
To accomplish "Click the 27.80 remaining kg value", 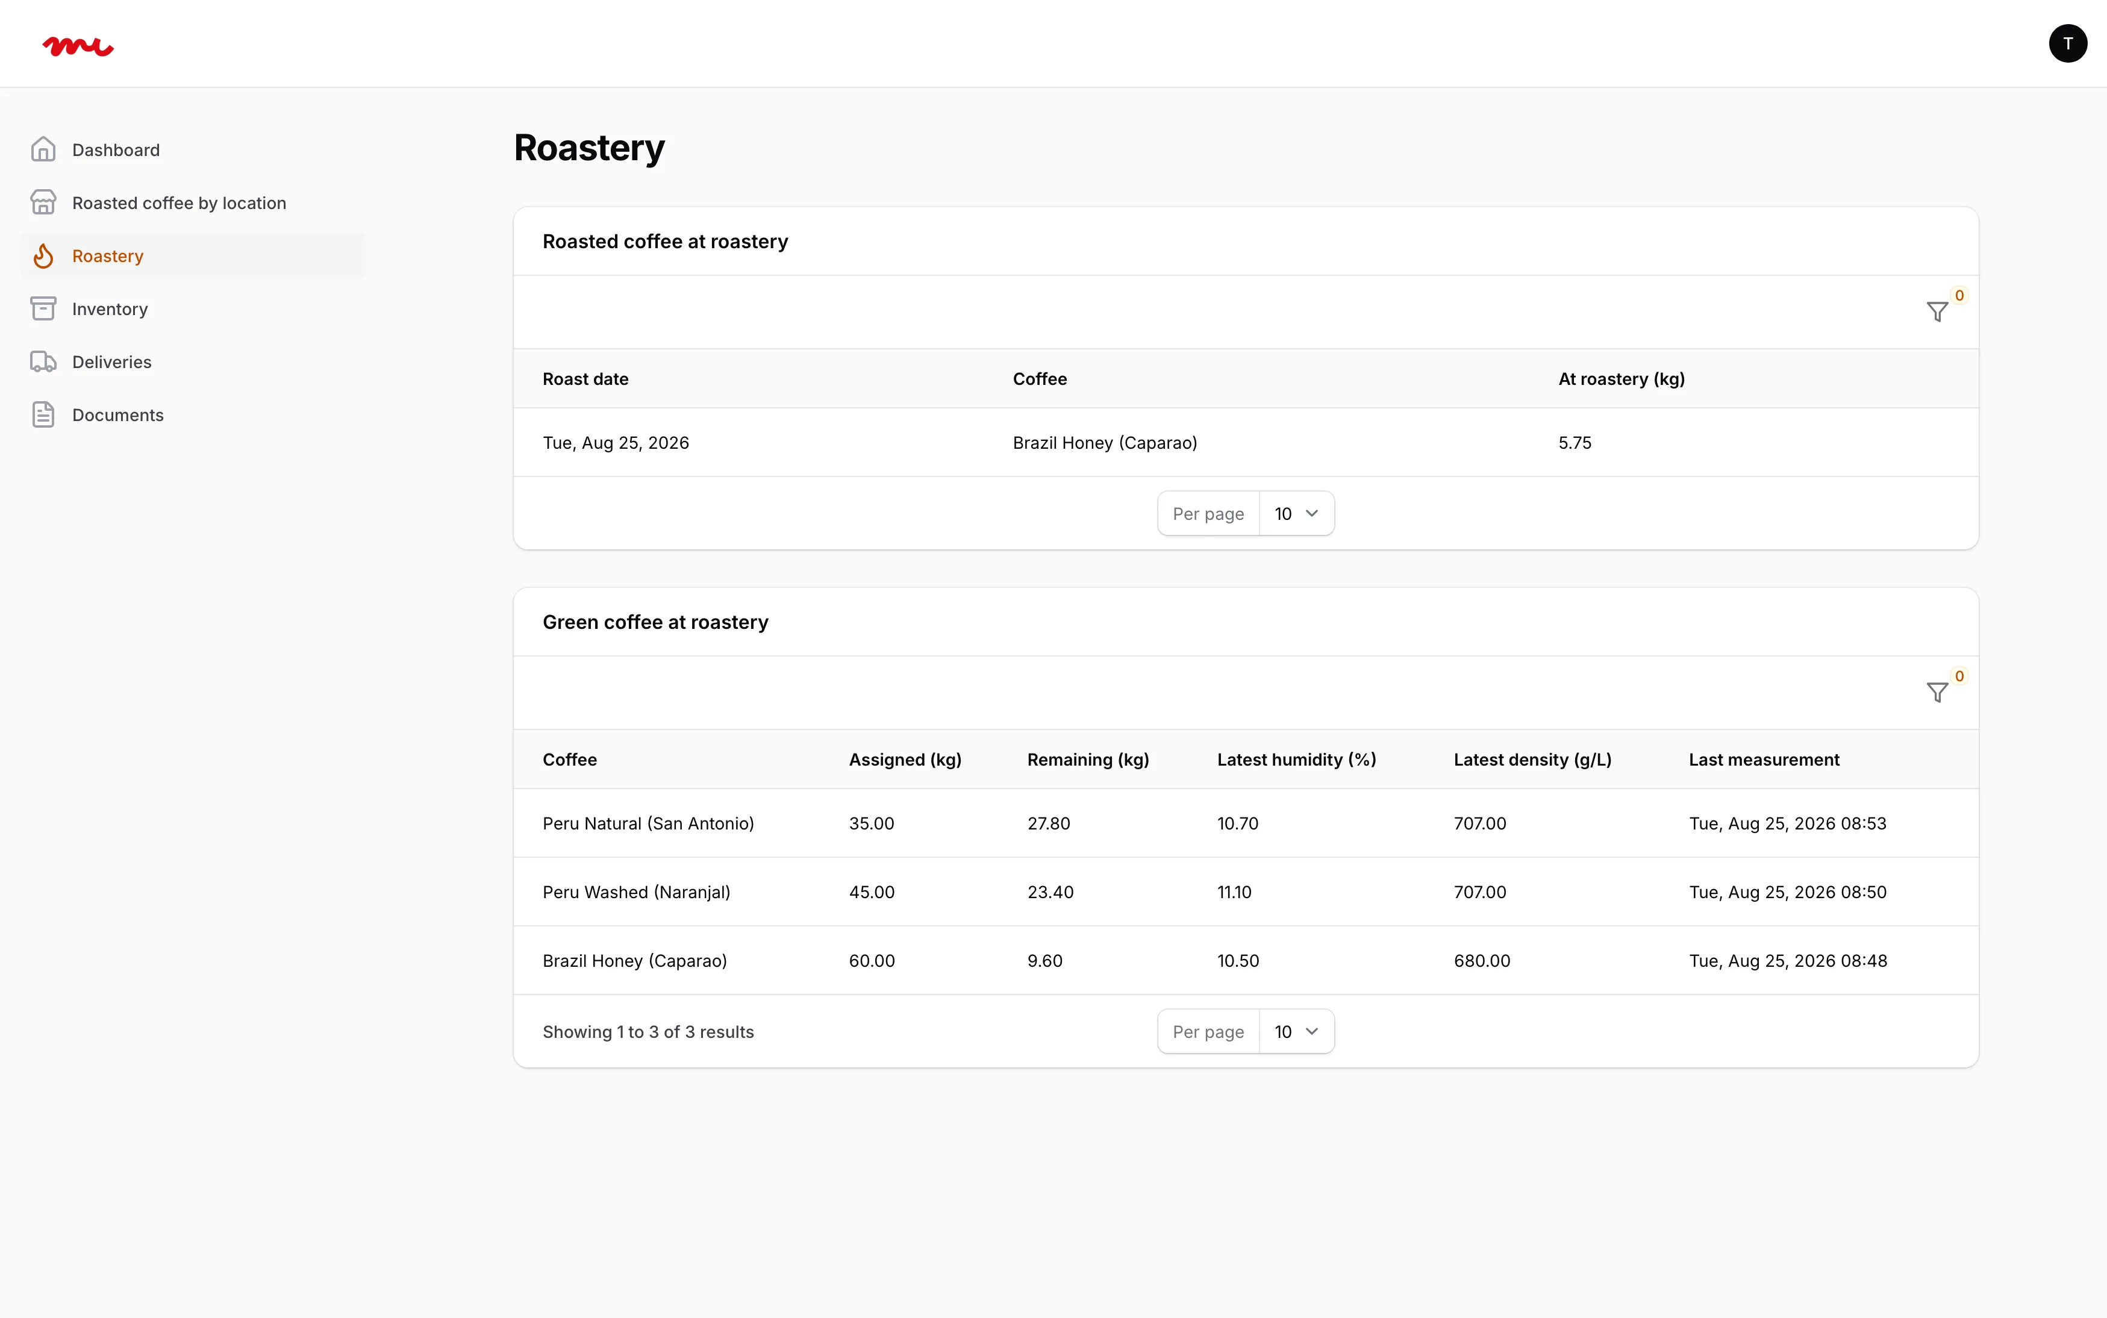I will (1048, 824).
